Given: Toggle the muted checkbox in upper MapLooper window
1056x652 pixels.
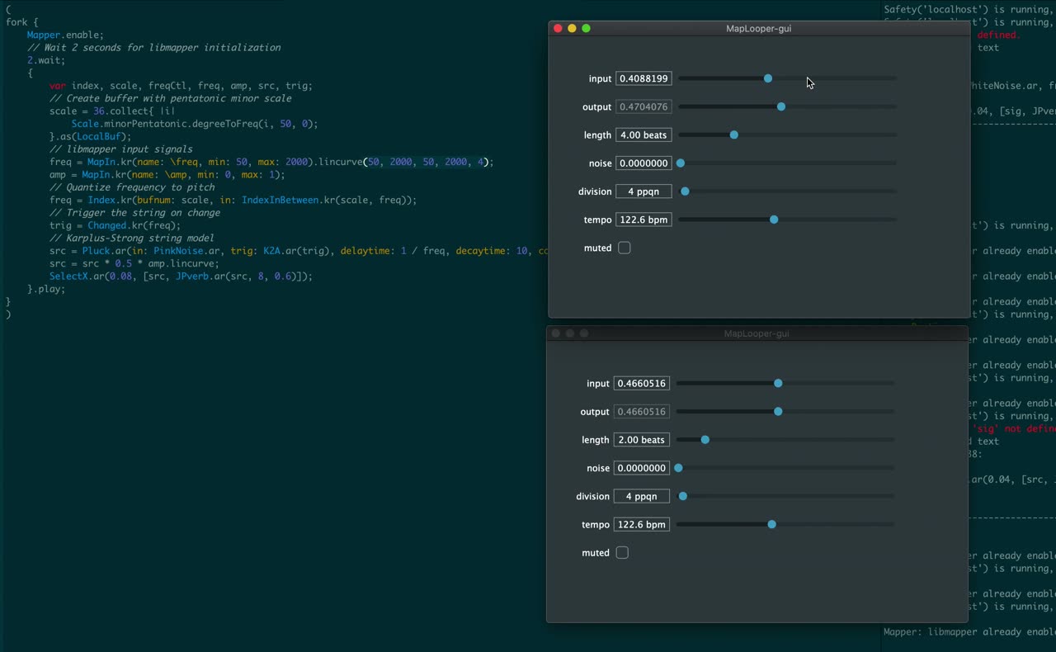Looking at the screenshot, I should click(x=625, y=248).
